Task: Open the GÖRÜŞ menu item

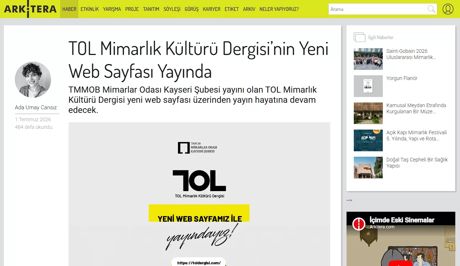Action: point(192,9)
